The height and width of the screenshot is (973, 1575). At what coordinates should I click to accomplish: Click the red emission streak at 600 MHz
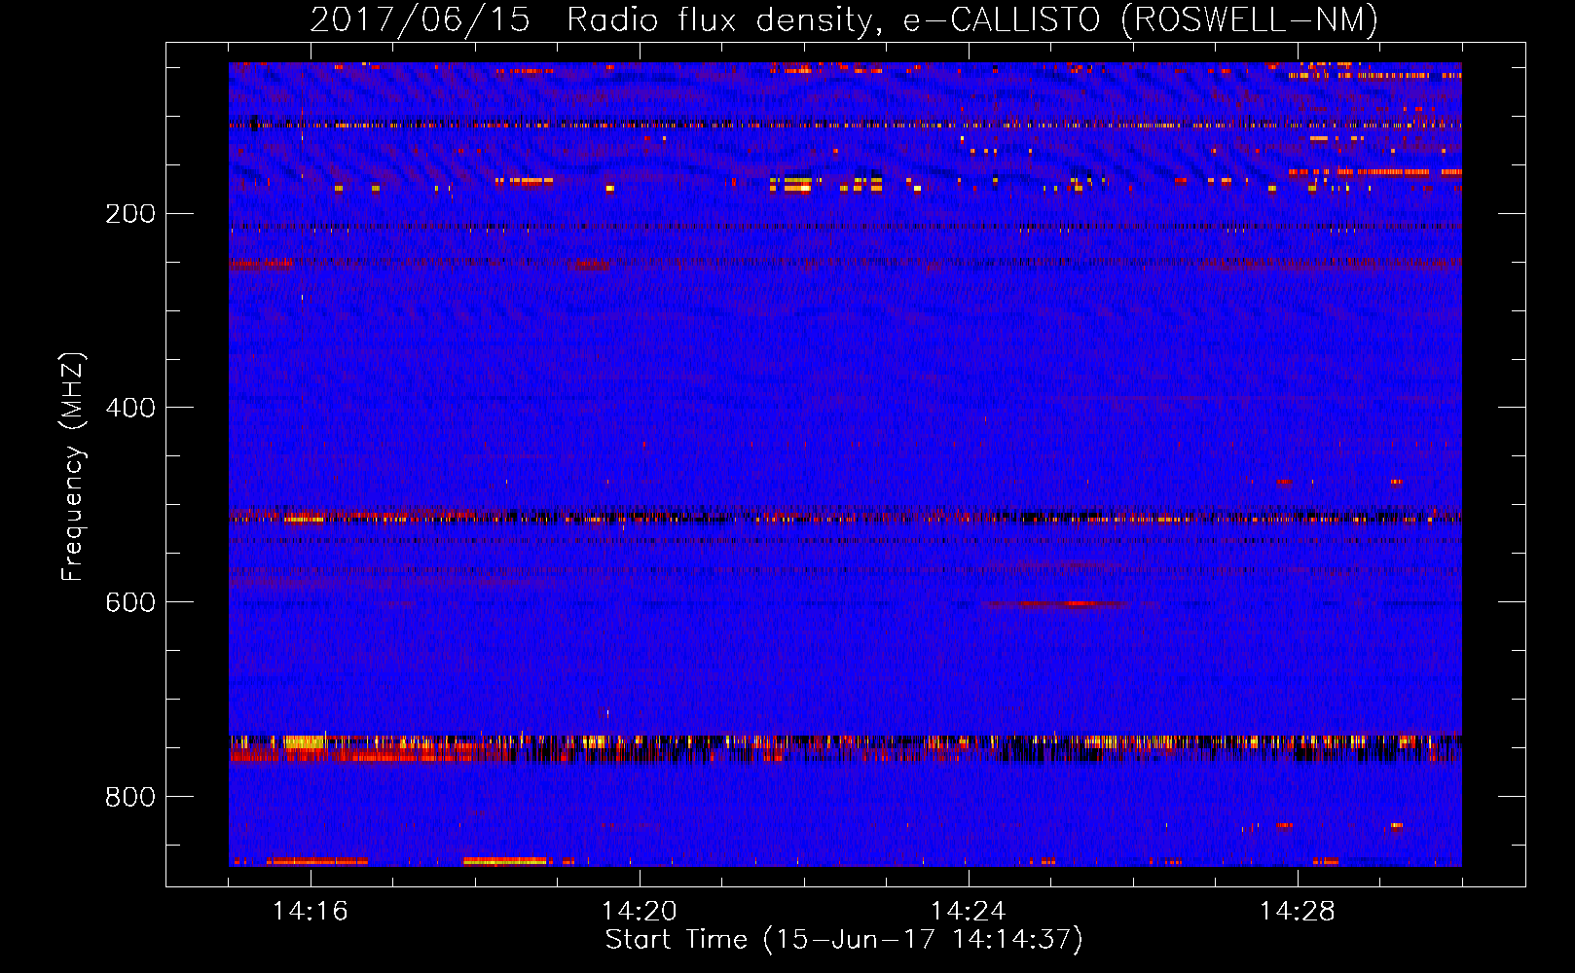[1056, 603]
